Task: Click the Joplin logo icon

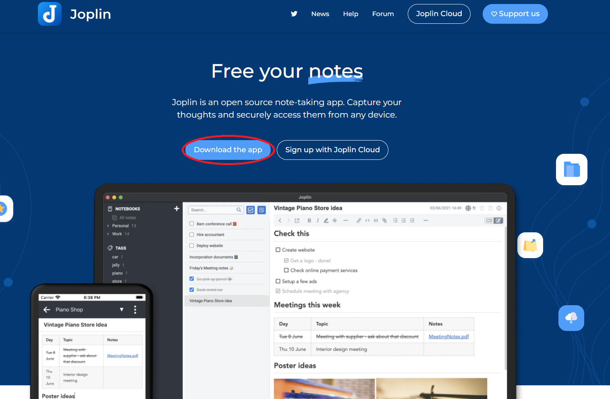Action: click(x=50, y=14)
